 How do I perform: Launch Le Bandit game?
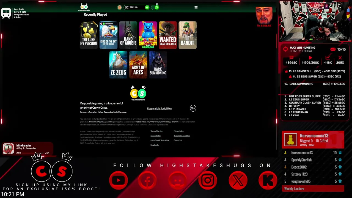click(188, 35)
